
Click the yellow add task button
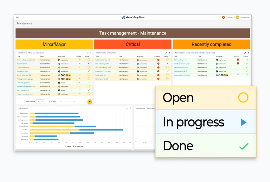click(x=89, y=101)
